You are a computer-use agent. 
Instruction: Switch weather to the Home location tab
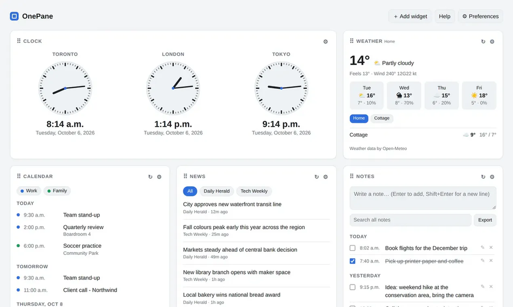[x=359, y=118]
